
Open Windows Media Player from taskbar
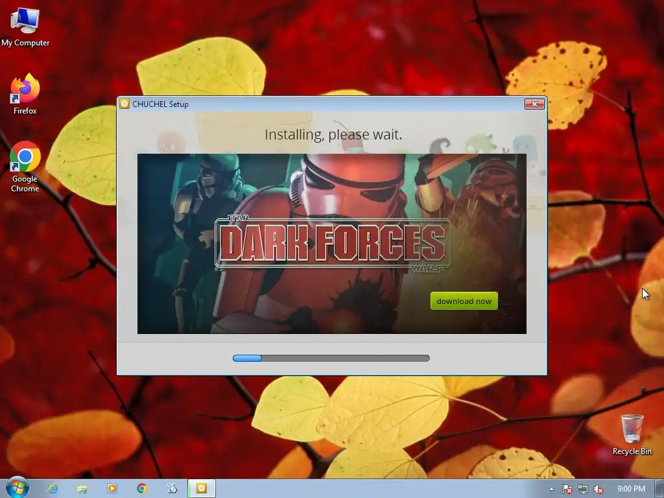pos(112,489)
